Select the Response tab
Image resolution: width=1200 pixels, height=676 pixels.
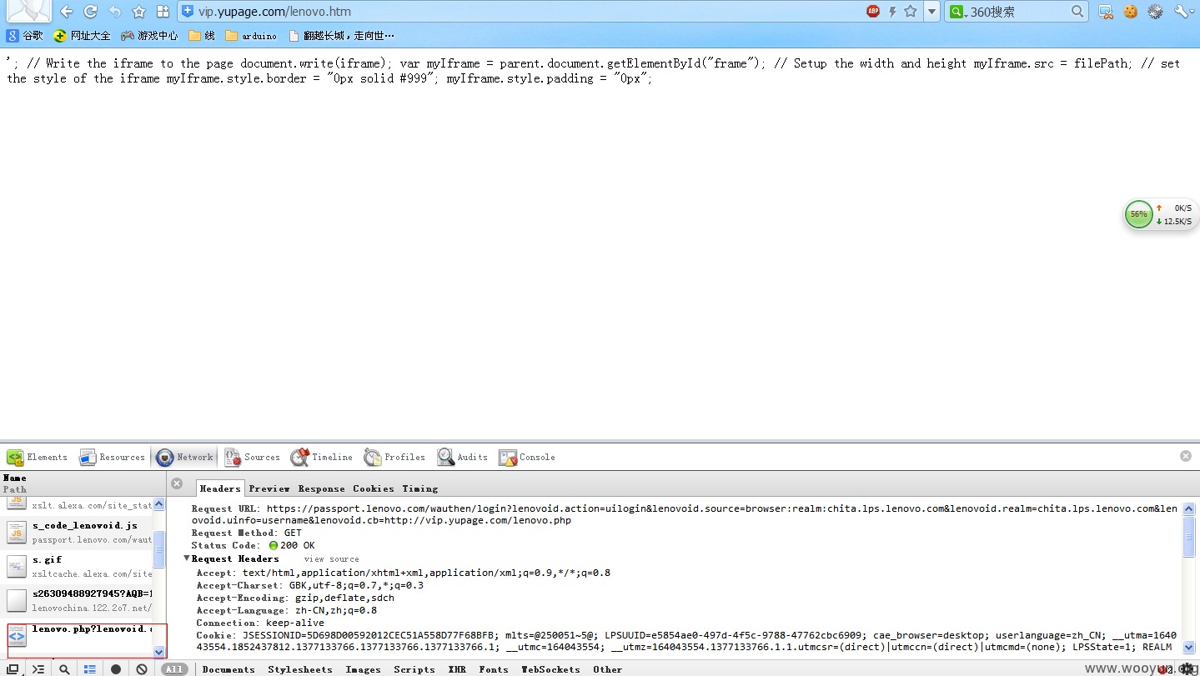coord(321,488)
